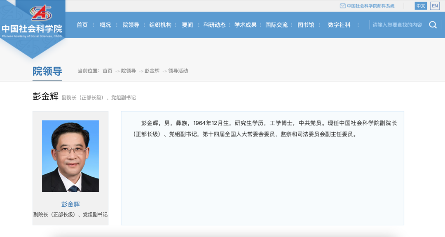Click the 彭金辉 name link under the photo

[x=70, y=204]
